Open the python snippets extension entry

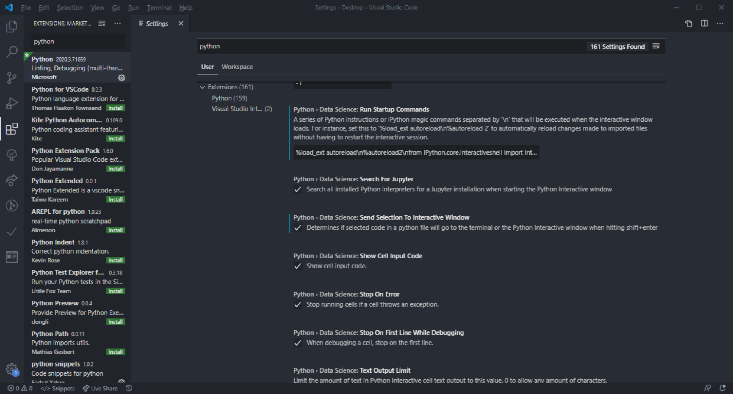(x=77, y=371)
